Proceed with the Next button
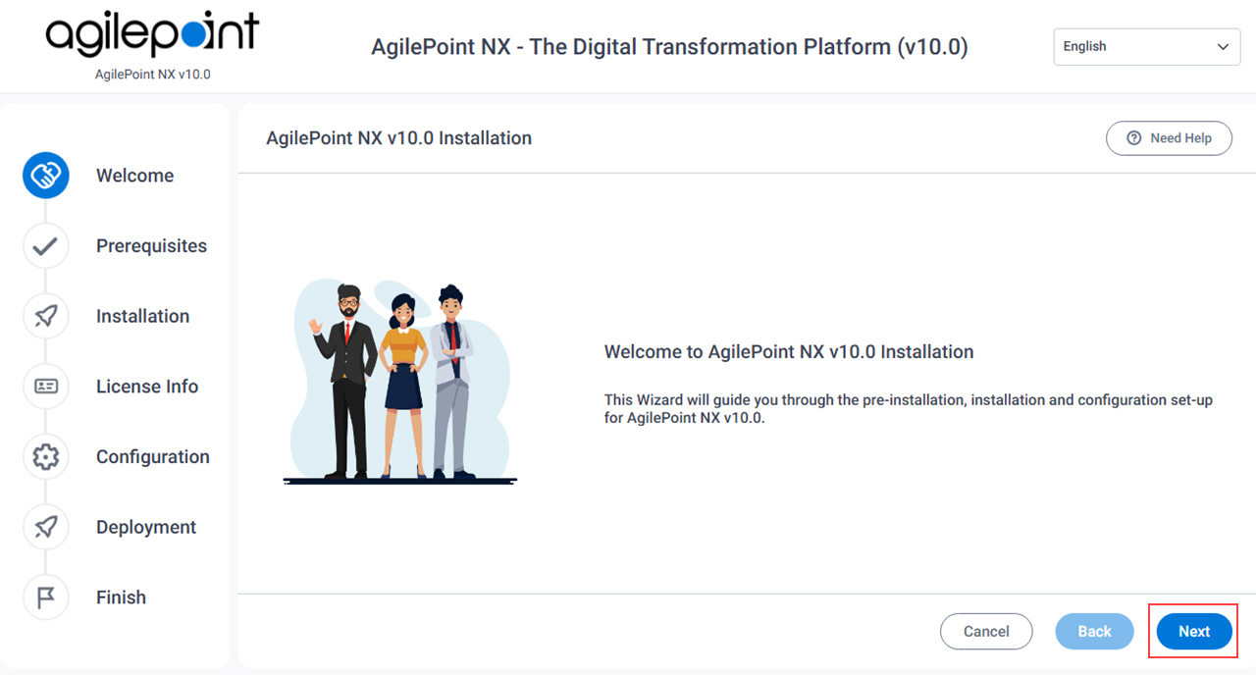 tap(1194, 631)
